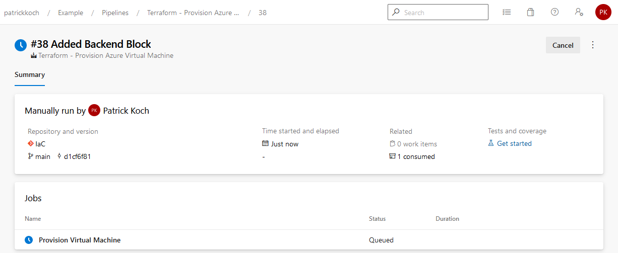618x253 pixels.
Task: Focus the Search input field
Action: pos(438,12)
